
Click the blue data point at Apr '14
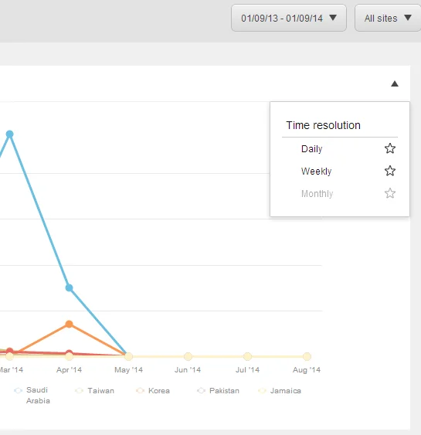pos(69,288)
